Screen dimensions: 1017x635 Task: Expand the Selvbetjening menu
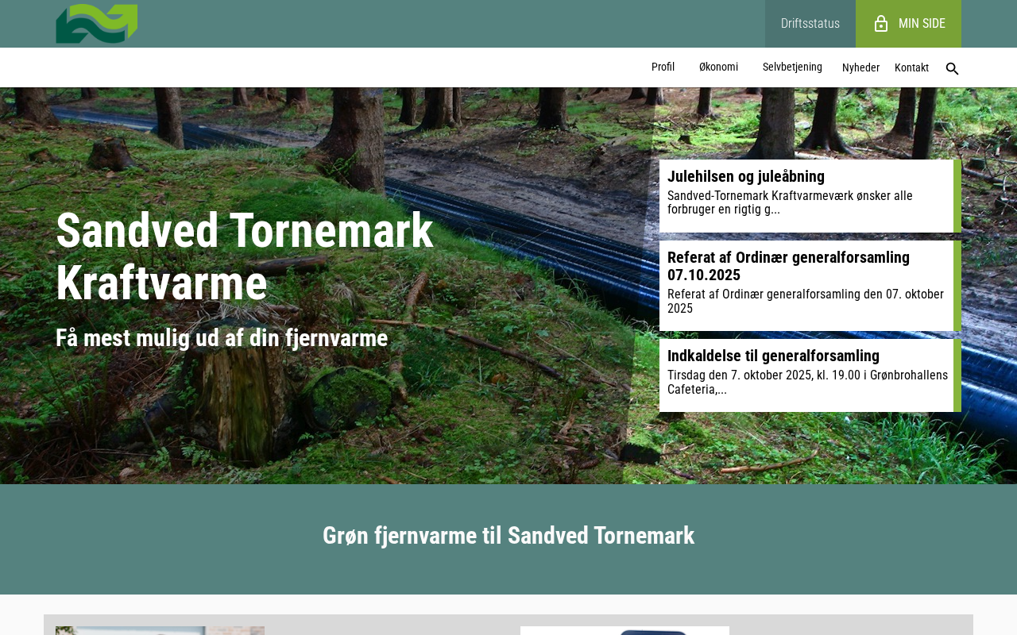[x=792, y=67]
